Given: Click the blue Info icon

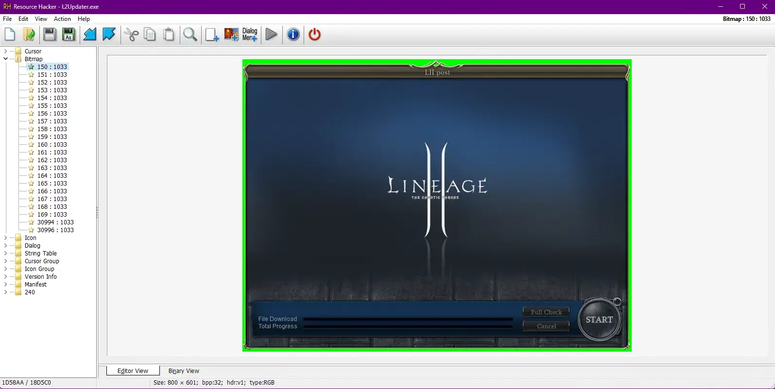Looking at the screenshot, I should [x=293, y=34].
